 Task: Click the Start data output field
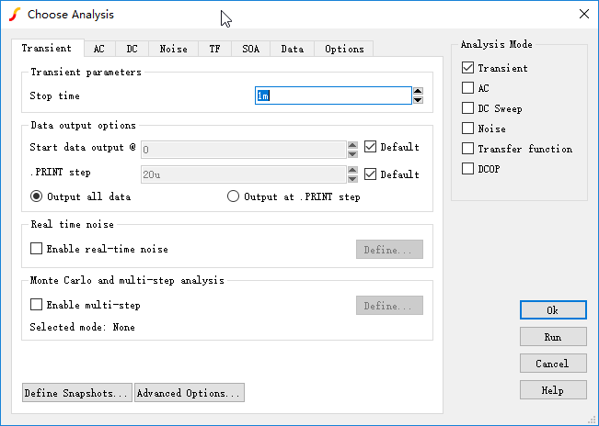(243, 150)
